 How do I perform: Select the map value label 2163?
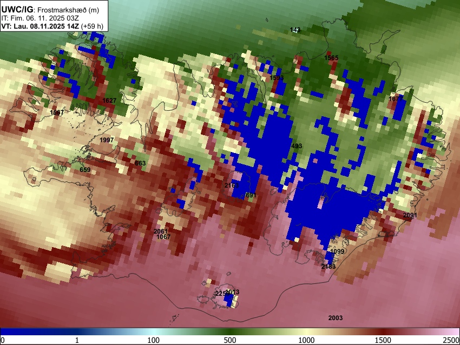click(232, 185)
